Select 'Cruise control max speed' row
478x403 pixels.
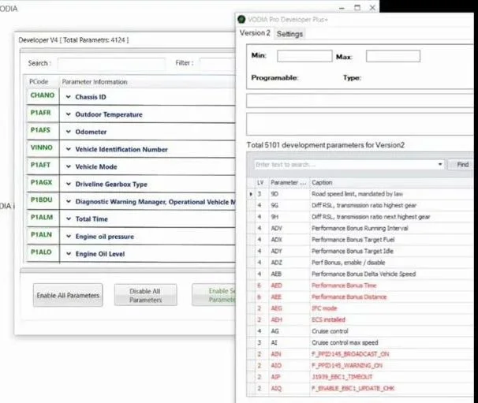361,342
